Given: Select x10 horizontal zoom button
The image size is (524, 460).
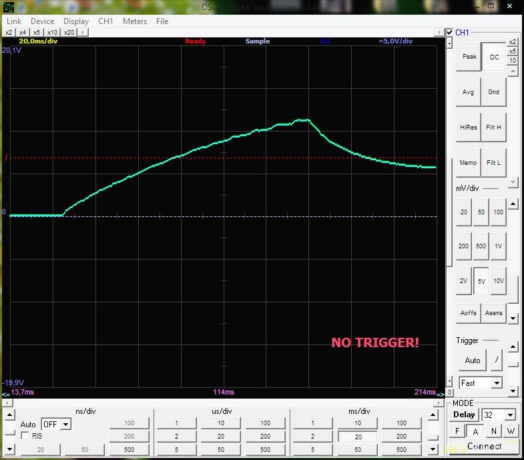Looking at the screenshot, I should click(x=52, y=33).
